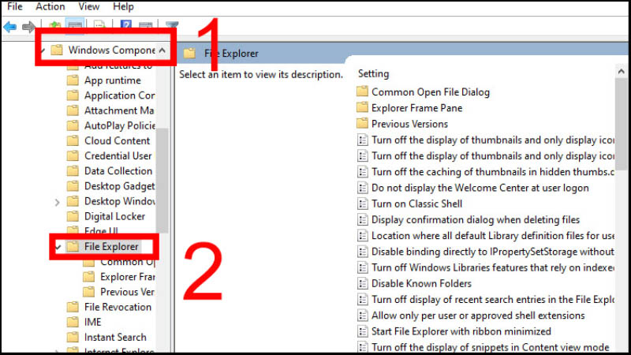631x355 pixels.
Task: Click policy icon beside Turn on Classic Shell
Action: [x=363, y=204]
